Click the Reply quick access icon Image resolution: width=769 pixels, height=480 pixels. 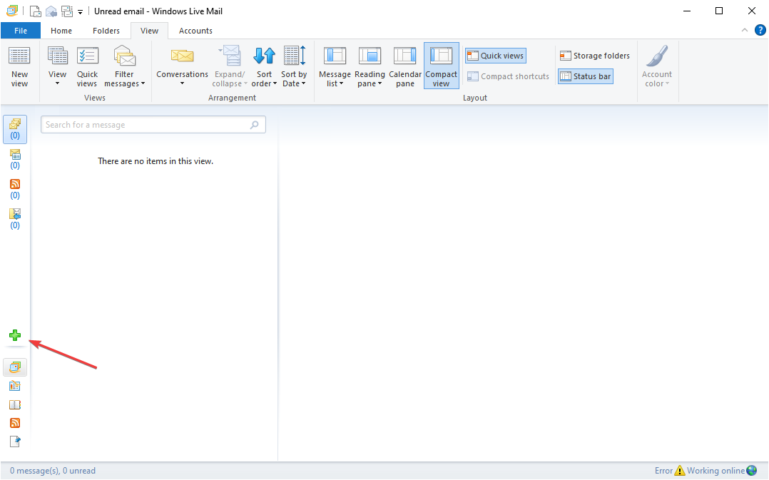[x=51, y=11]
